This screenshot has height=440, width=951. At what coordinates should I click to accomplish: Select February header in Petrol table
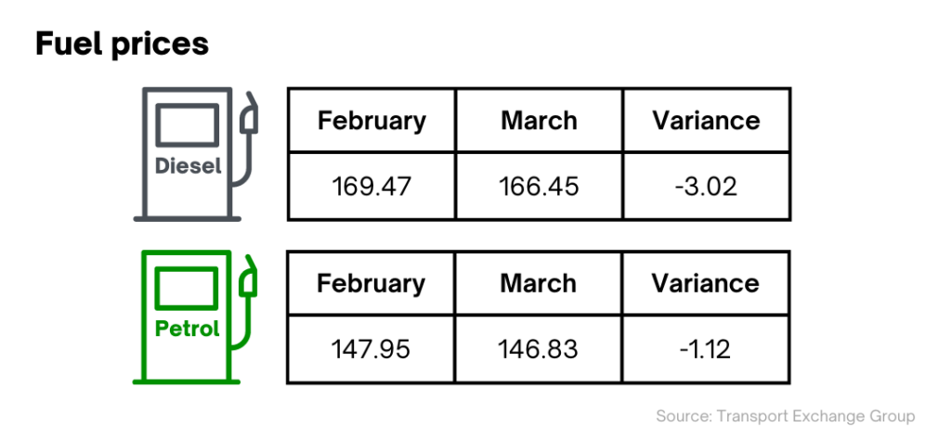(x=371, y=283)
